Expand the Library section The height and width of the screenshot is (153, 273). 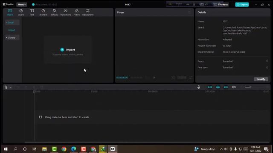(12, 37)
